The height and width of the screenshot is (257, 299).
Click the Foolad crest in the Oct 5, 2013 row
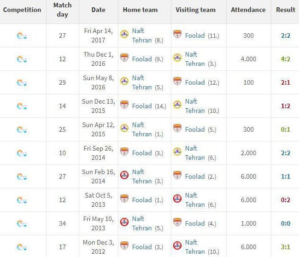[124, 199]
